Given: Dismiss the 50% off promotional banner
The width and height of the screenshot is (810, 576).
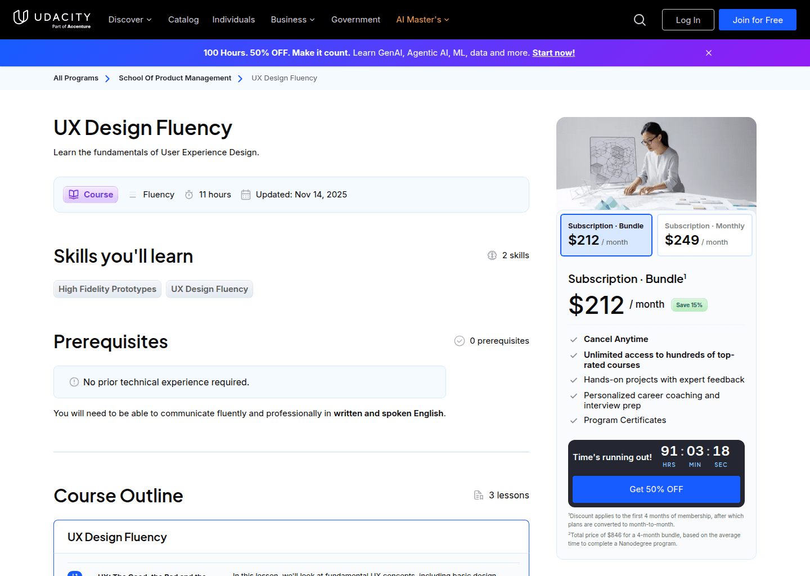Looking at the screenshot, I should (708, 52).
